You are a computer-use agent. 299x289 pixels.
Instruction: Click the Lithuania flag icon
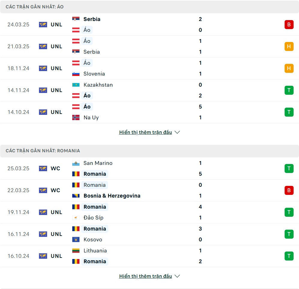tap(76, 251)
